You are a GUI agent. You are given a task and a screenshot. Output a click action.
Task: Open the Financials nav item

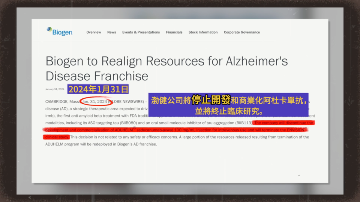(x=174, y=32)
